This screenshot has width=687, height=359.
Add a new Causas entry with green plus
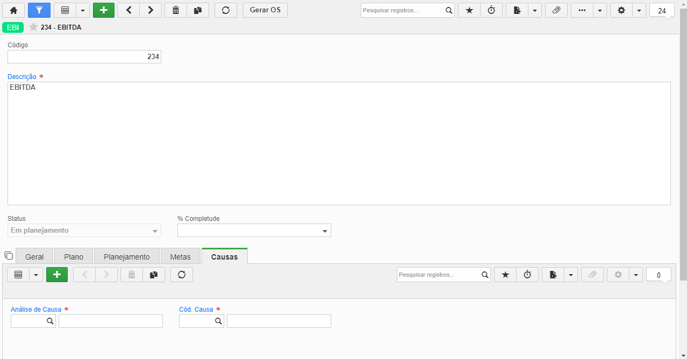pyautogui.click(x=57, y=275)
